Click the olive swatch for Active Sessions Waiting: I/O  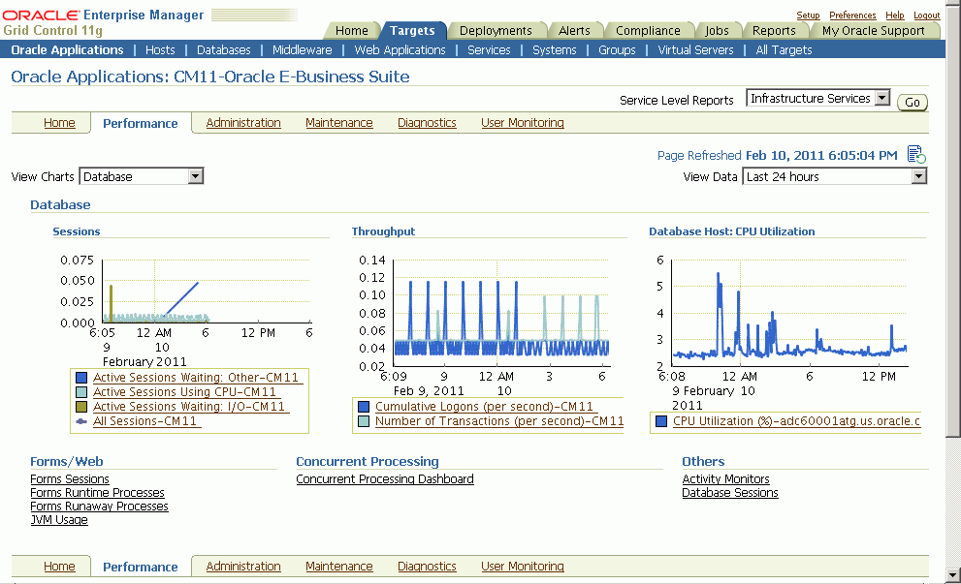point(81,407)
